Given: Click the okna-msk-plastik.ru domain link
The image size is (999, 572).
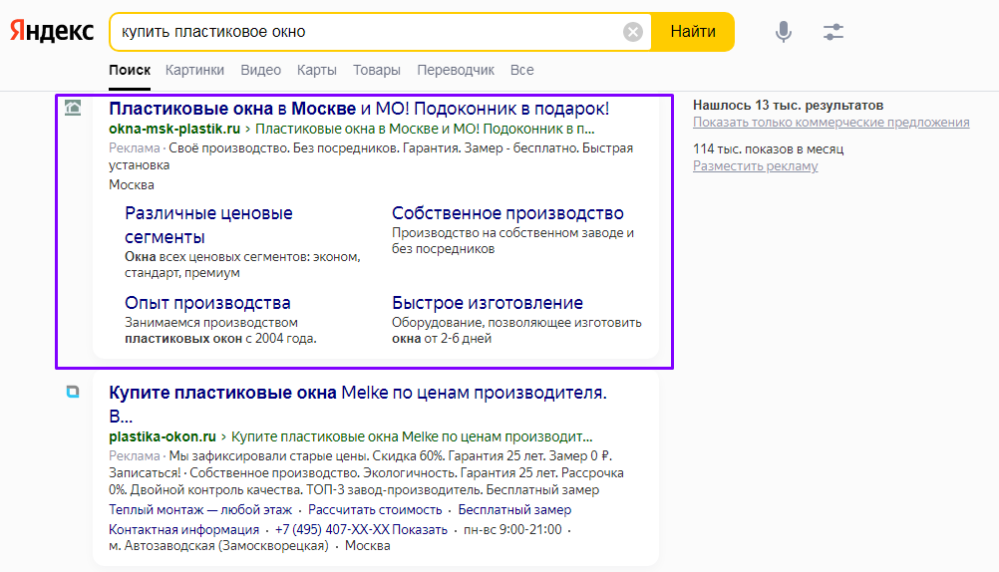Looking at the screenshot, I should 174,129.
